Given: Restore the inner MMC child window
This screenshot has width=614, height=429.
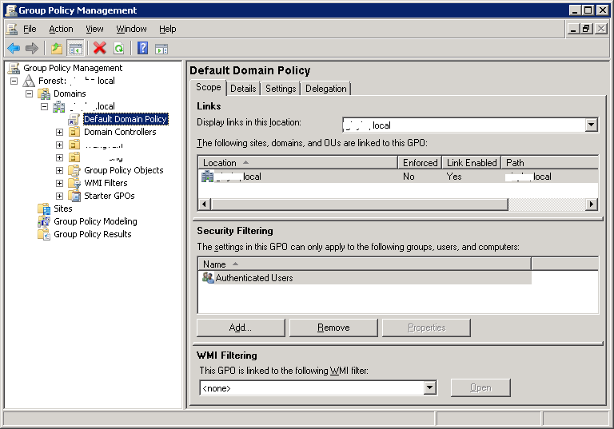Looking at the screenshot, I should coord(586,28).
